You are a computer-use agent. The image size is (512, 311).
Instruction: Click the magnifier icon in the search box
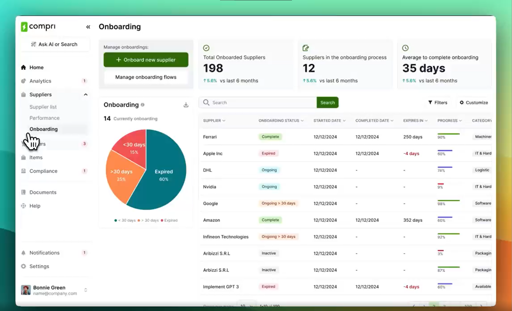206,103
